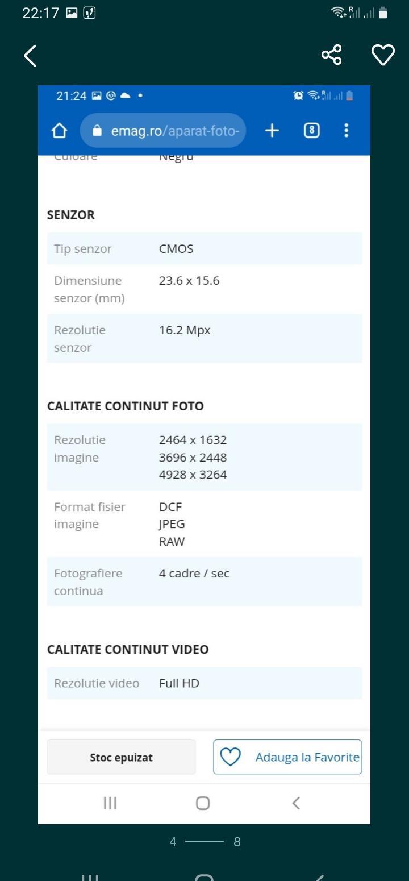Viewport: 409px width, 881px height.
Task: Tap the heart icon inside Adauga la Favorite
Action: [231, 757]
